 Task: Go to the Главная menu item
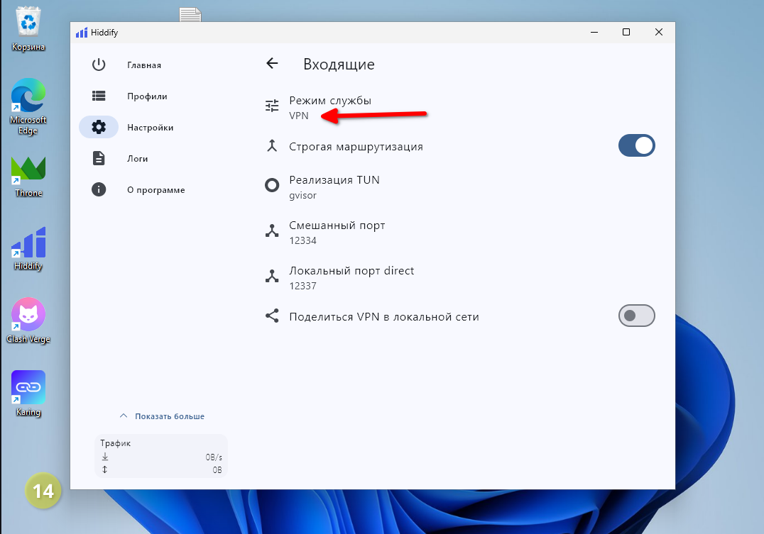[144, 65]
